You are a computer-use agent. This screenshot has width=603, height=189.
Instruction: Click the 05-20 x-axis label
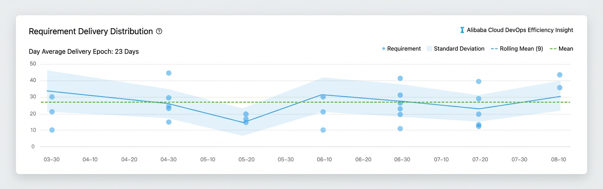click(x=246, y=159)
